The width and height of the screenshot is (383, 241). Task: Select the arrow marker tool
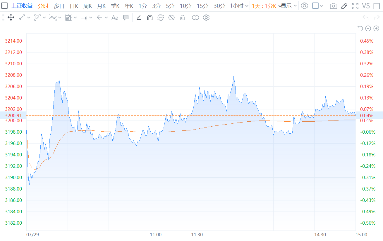99,18
